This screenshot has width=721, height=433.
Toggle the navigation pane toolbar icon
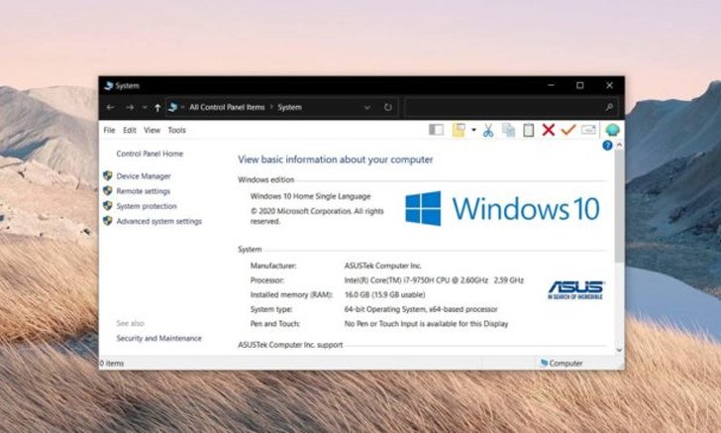tap(436, 130)
